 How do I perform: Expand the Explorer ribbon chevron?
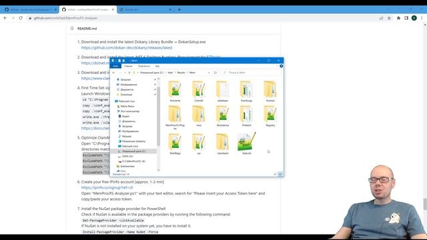[277, 66]
